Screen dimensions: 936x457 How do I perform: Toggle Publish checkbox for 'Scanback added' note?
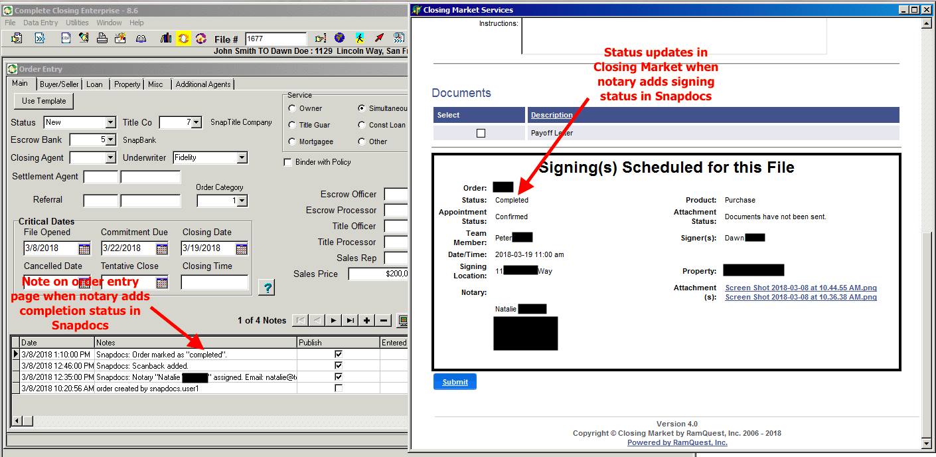click(x=339, y=365)
